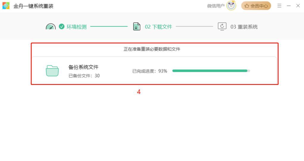
Task: Open the user avatar profile picture
Action: [231, 6]
